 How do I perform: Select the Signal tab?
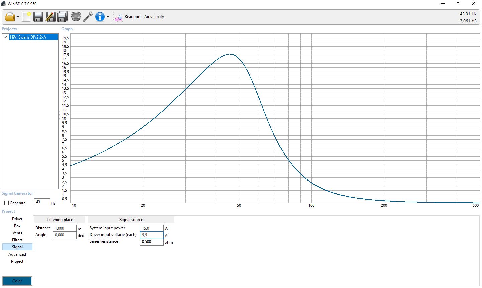[17, 247]
